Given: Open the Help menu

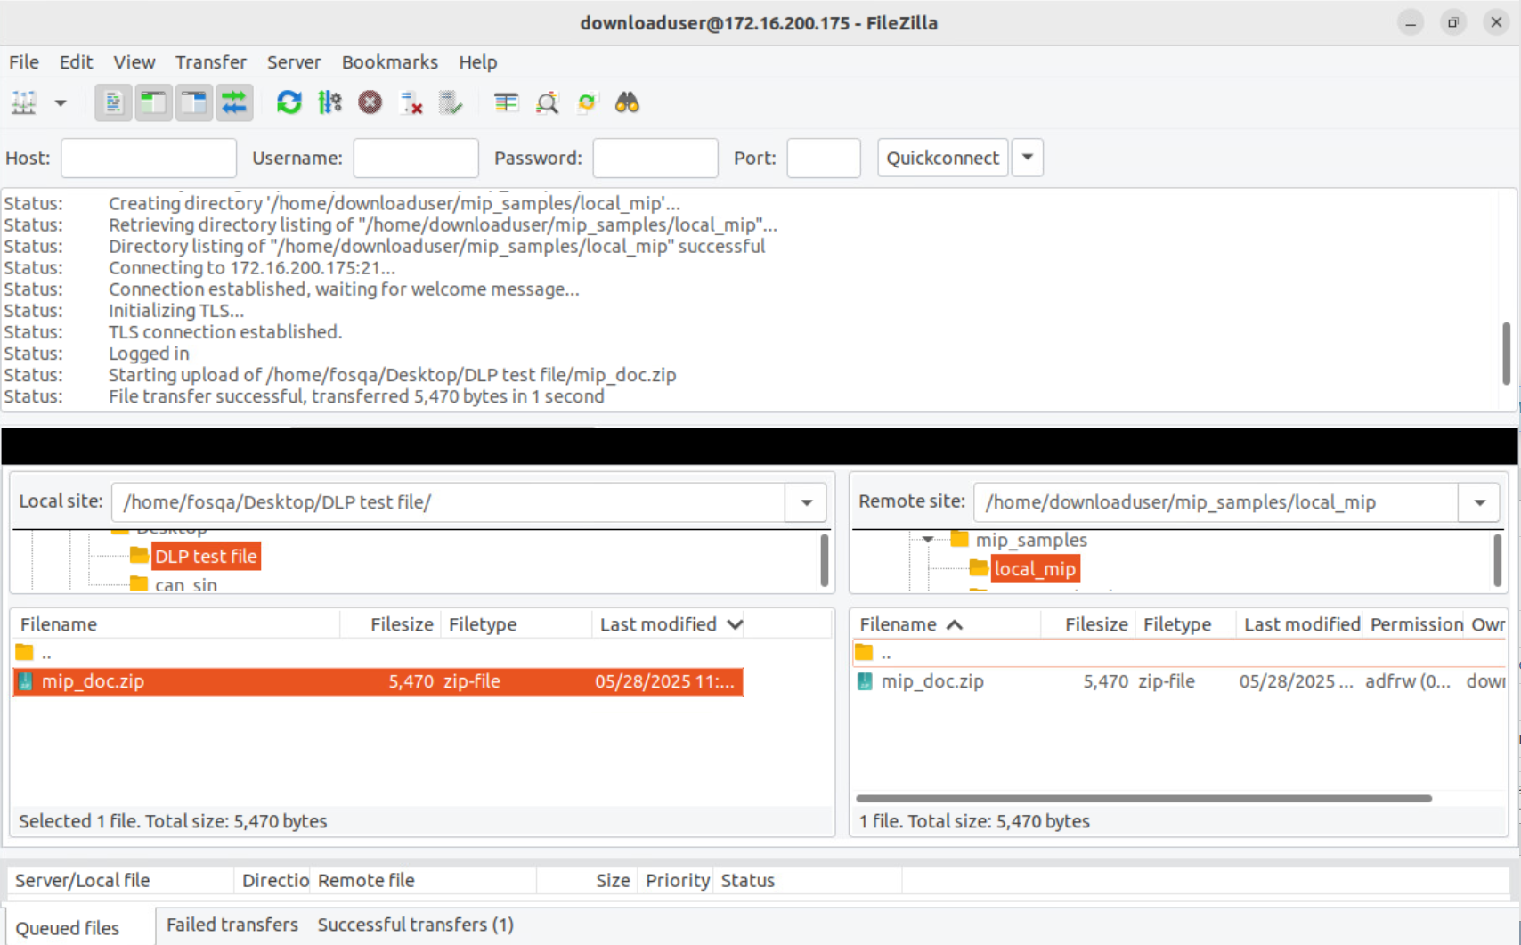Looking at the screenshot, I should click(478, 62).
